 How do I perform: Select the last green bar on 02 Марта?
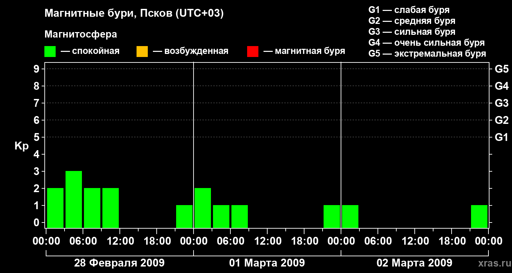point(479,216)
